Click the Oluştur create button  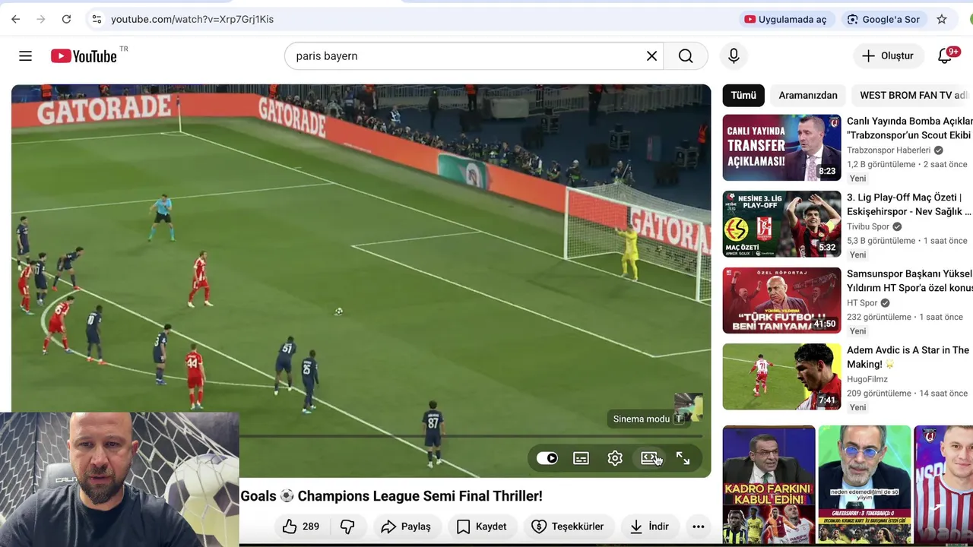click(x=888, y=56)
